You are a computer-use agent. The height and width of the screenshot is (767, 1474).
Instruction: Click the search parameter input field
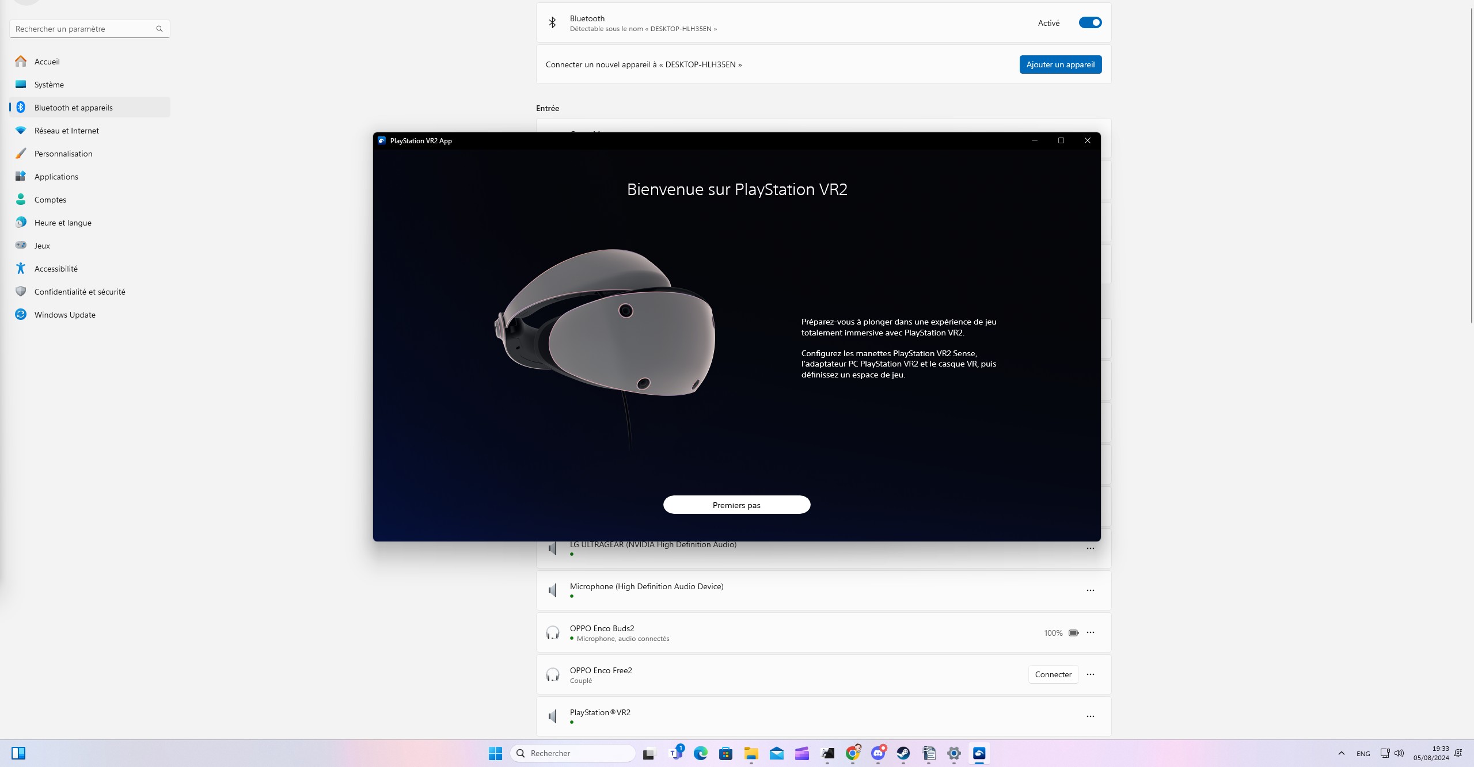point(88,28)
